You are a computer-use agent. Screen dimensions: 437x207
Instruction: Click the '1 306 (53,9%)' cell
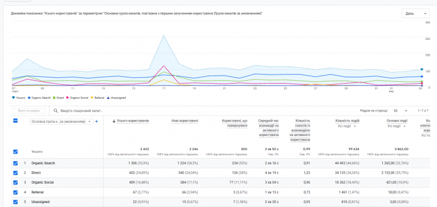pos(138,163)
